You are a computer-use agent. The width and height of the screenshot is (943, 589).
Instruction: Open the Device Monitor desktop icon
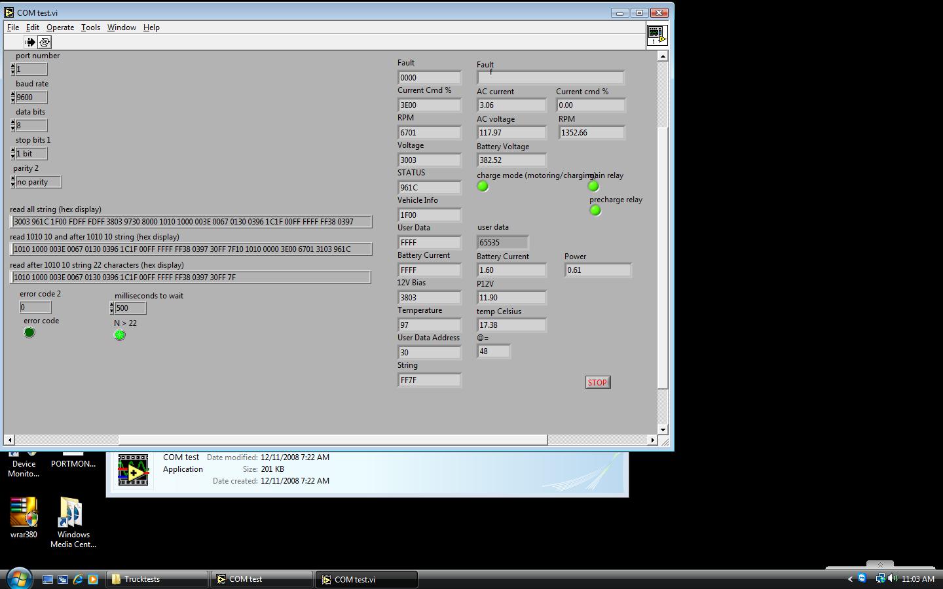click(24, 464)
